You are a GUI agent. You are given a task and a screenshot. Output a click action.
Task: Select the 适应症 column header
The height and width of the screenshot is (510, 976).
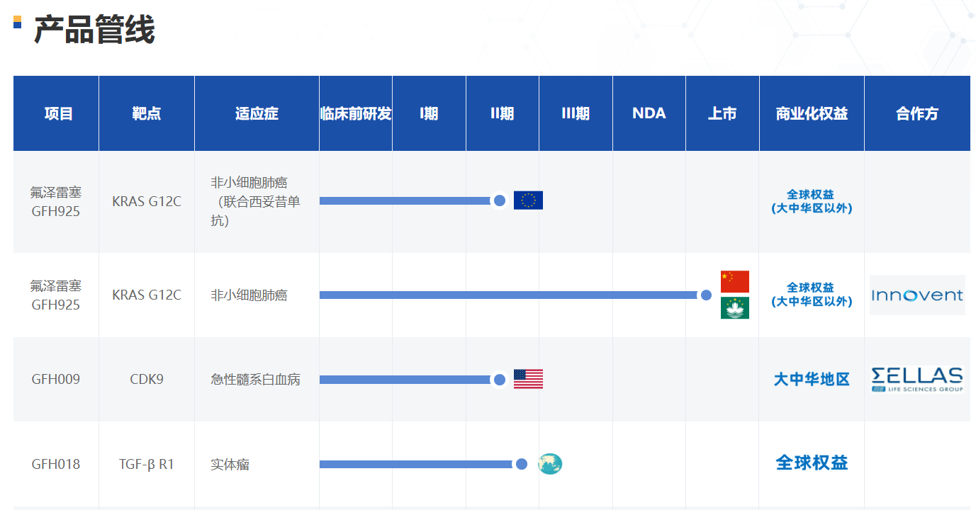(x=257, y=113)
